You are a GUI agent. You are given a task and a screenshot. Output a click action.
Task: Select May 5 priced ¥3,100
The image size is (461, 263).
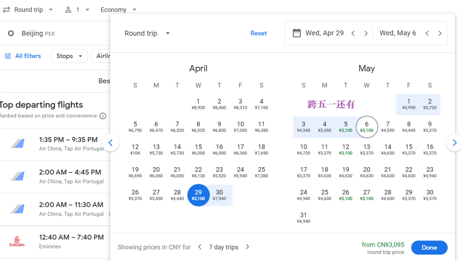[346, 127]
